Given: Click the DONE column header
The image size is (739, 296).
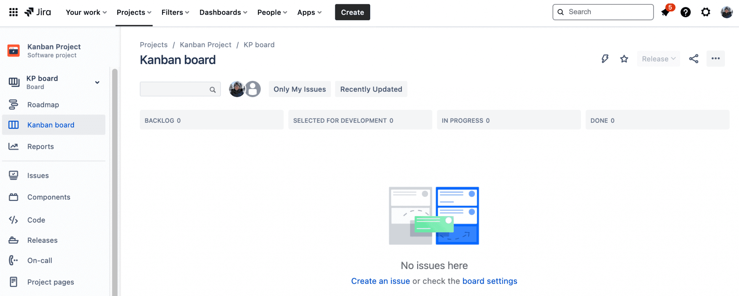Looking at the screenshot, I should (657, 120).
